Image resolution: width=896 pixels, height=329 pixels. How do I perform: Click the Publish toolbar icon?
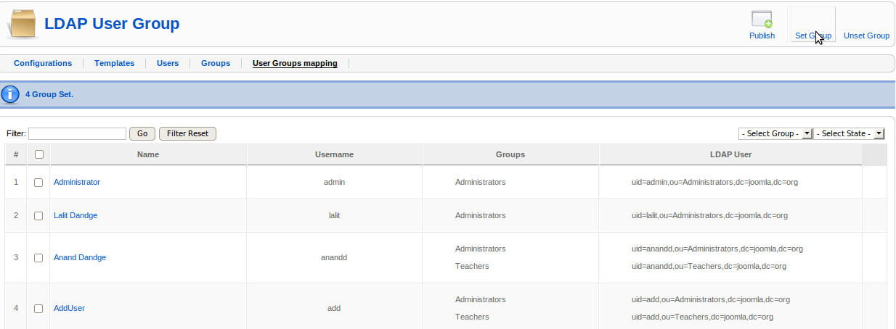coord(762,20)
